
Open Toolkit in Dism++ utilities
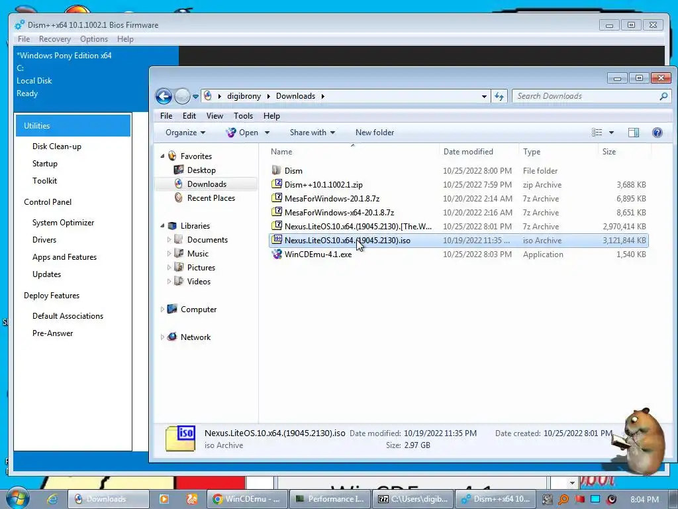click(44, 180)
